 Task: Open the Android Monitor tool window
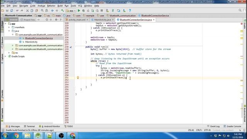coord(49,126)
